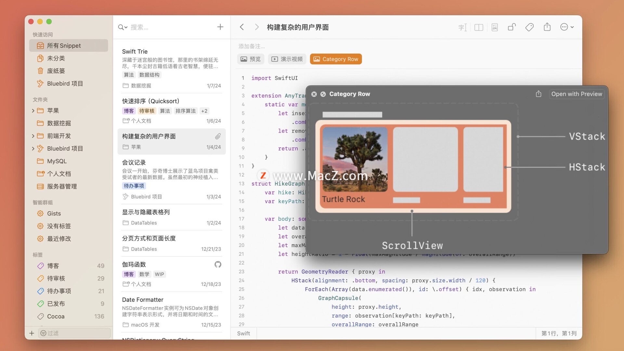Viewport: 624px width, 351px height.
Task: Select 所有 Snippet in sidebar
Action: tap(69, 45)
